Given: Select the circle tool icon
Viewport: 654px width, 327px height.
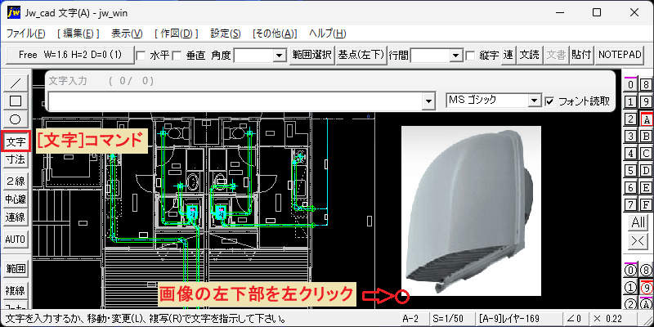Looking at the screenshot, I should (16, 119).
